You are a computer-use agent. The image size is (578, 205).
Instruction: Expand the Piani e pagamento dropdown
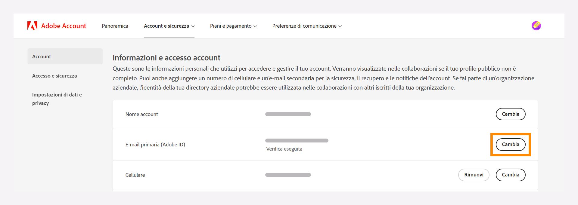point(233,26)
